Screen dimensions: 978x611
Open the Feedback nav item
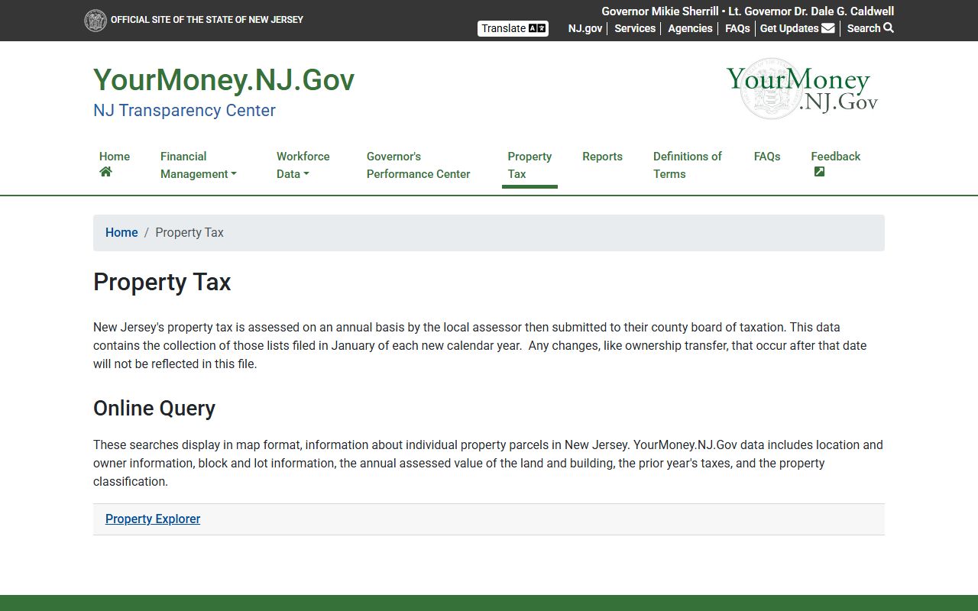tap(836, 165)
